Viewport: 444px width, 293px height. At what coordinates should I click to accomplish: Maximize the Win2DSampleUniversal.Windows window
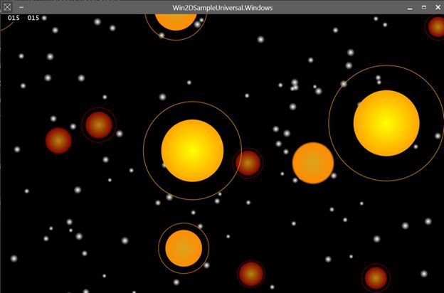(424, 7)
